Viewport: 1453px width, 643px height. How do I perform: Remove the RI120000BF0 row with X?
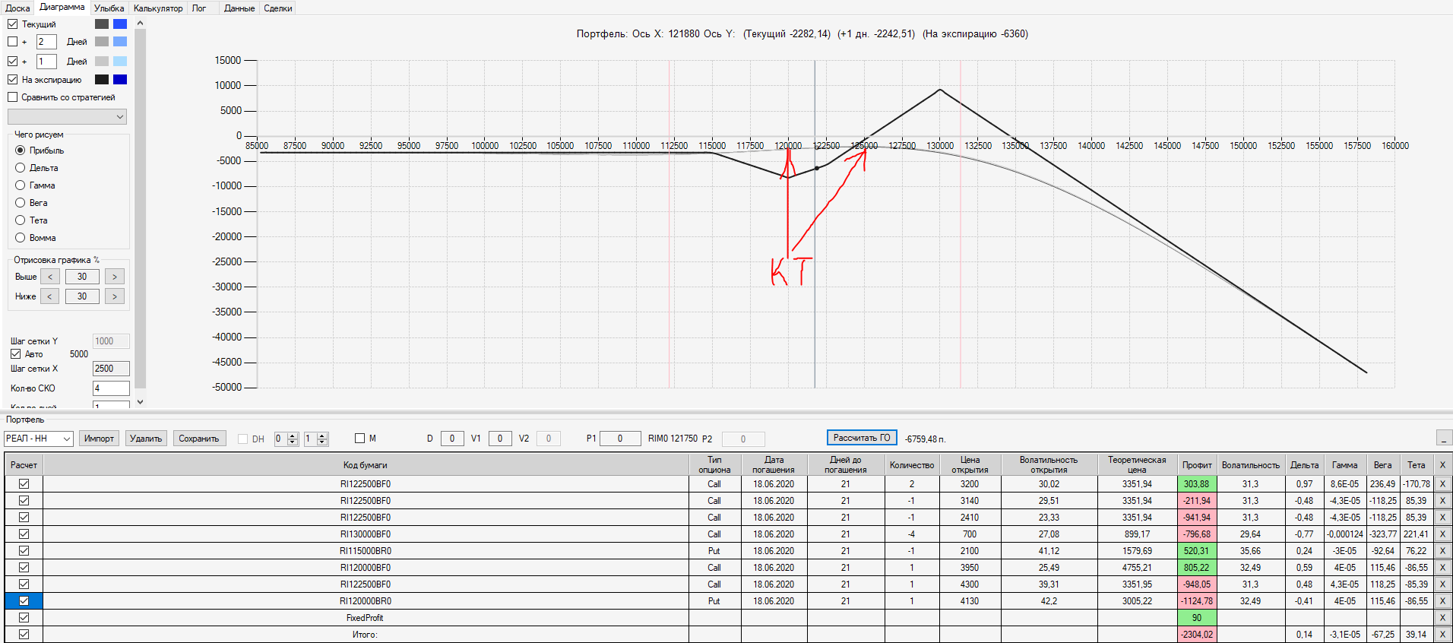(x=1442, y=568)
